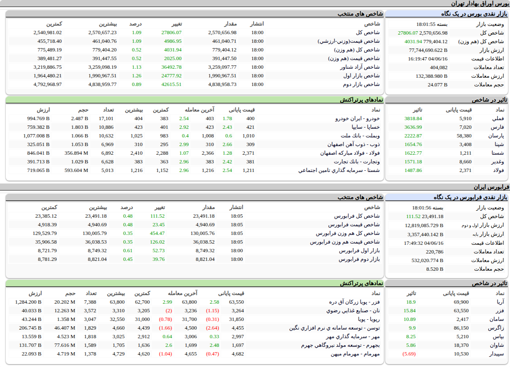Click the بازار اول فرابورس index row
Image resolution: width=510 pixels, height=367 pixels.
[194, 251]
